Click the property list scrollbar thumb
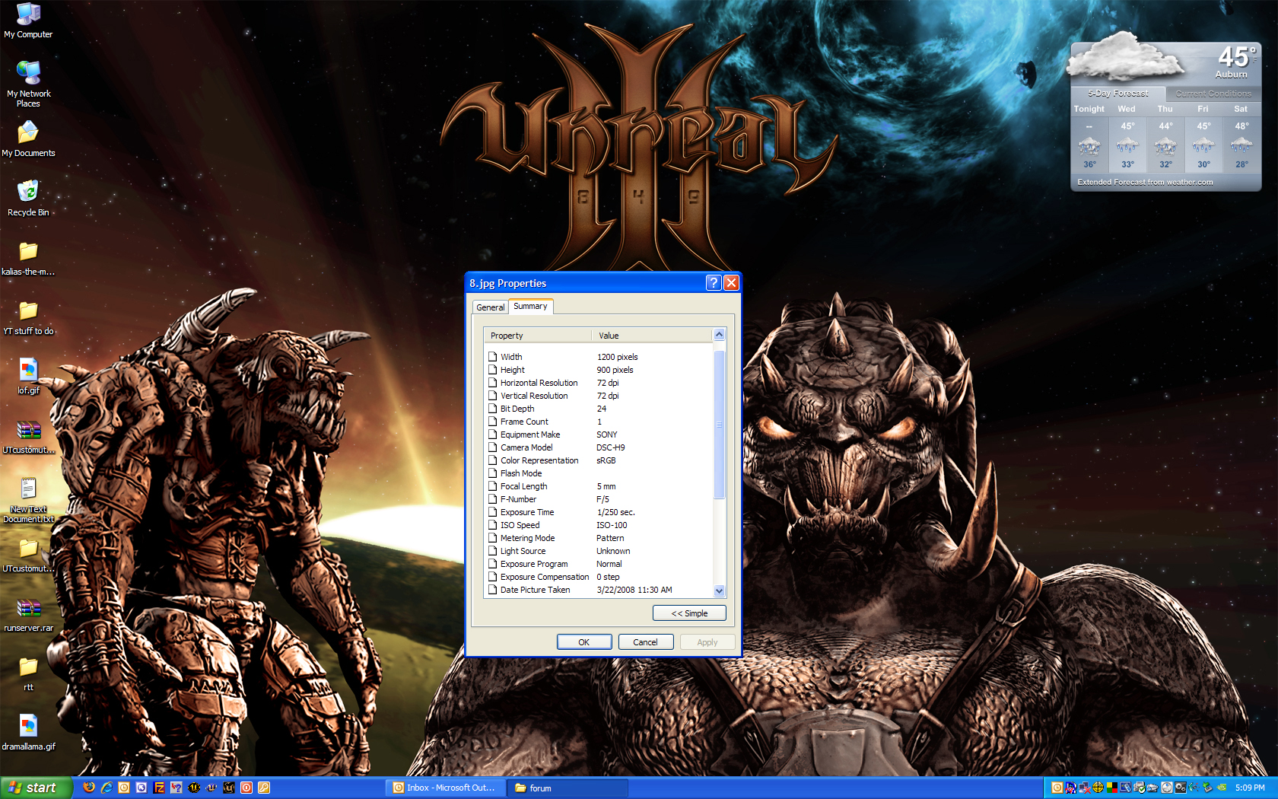 click(719, 424)
